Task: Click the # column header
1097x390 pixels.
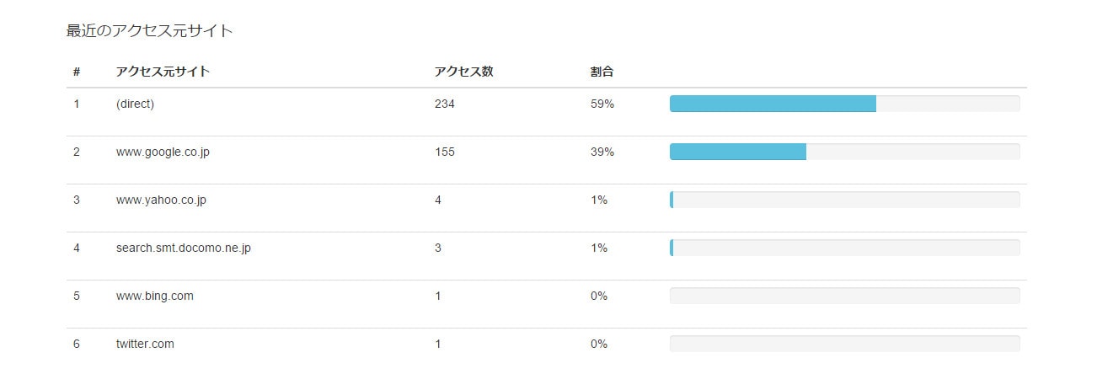Action: [77, 72]
